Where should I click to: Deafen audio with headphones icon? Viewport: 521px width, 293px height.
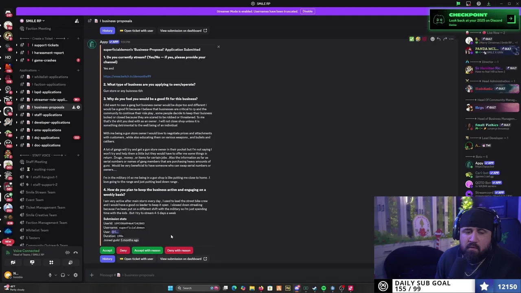coord(63,275)
